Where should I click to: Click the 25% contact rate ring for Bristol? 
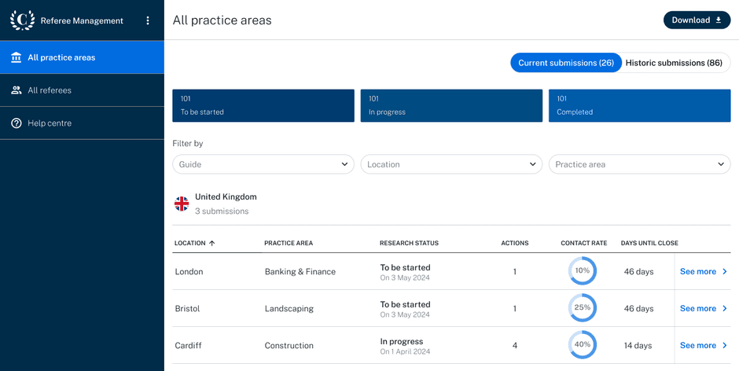pos(582,308)
